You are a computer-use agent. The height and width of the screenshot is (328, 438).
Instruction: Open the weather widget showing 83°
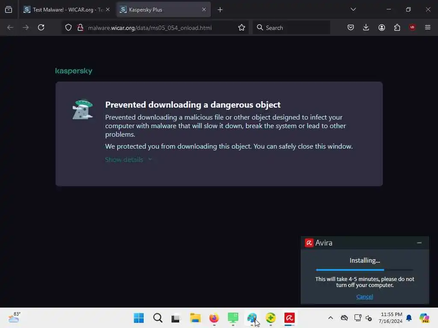(x=14, y=317)
